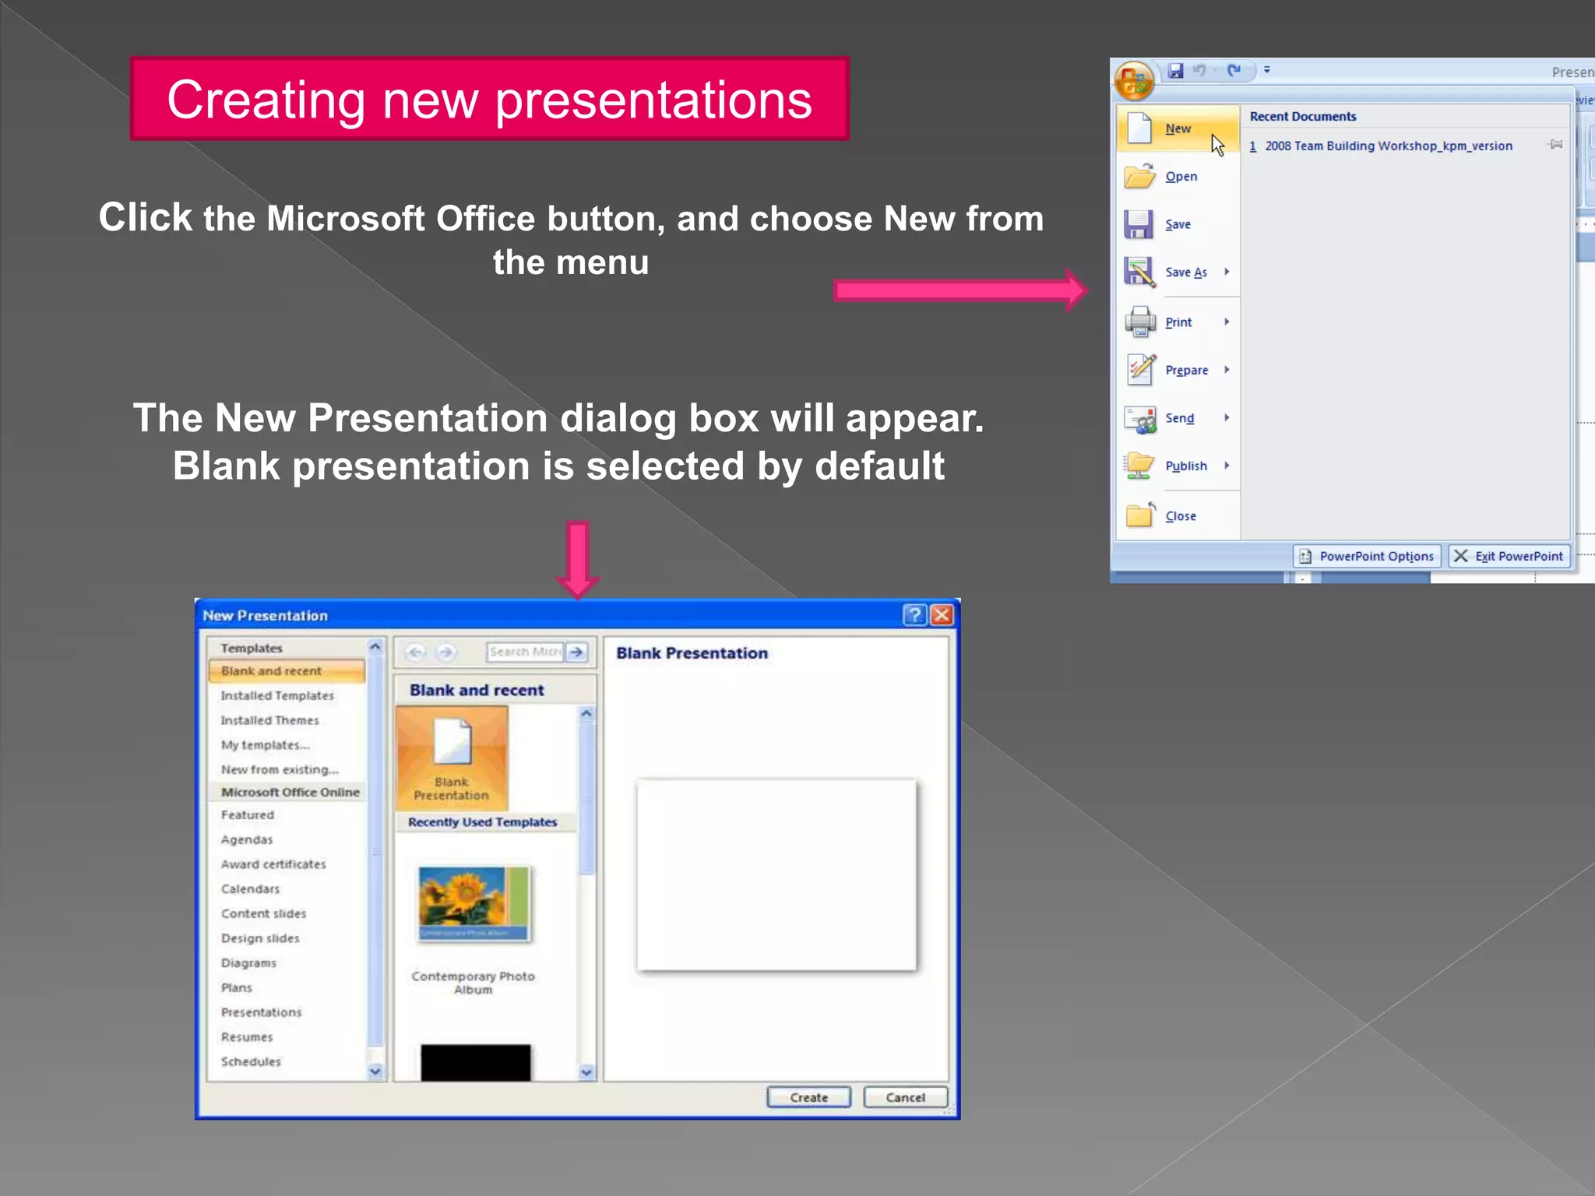
Task: Choose New from the Office menu
Action: [x=1178, y=128]
